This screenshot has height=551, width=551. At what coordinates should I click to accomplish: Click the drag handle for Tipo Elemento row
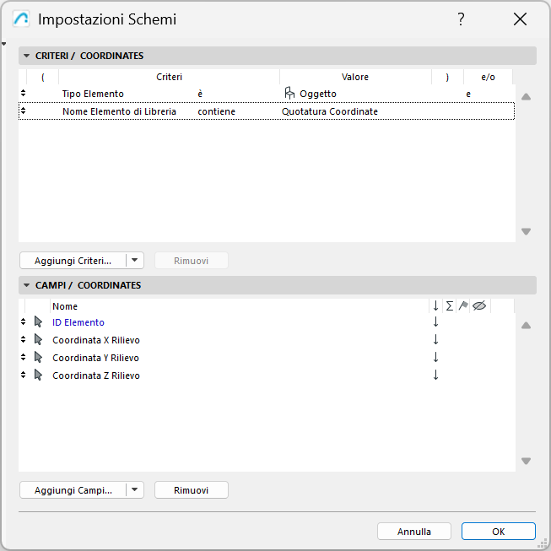tap(23, 94)
